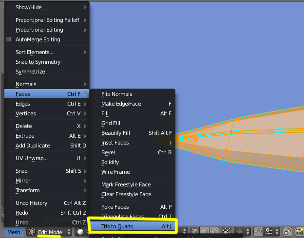Expand the Show/Hide submenu

click(47, 7)
